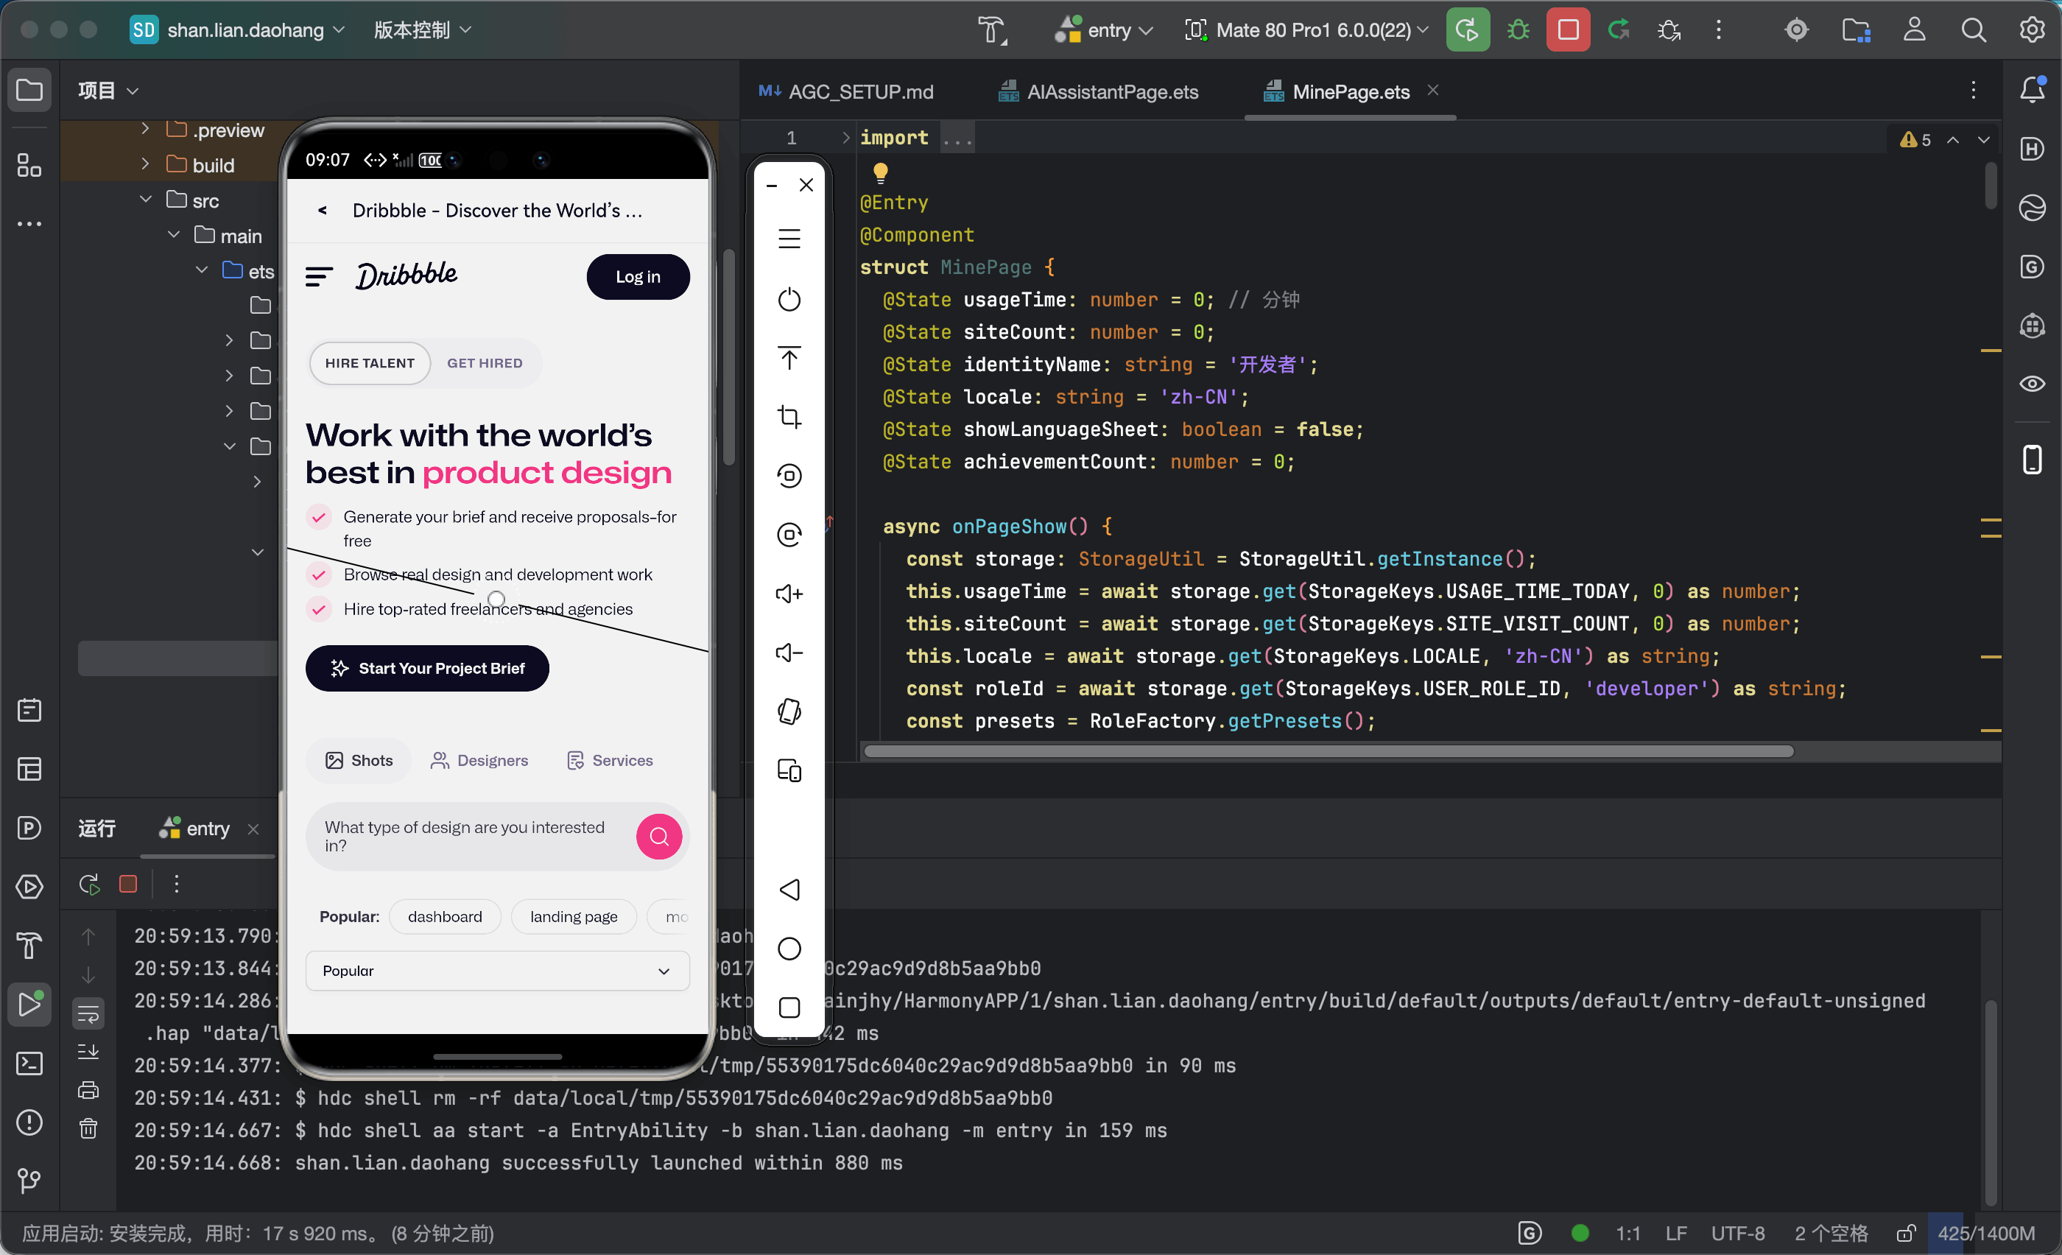2062x1255 pixels.
Task: Click Start Your Project Brief button
Action: (427, 668)
